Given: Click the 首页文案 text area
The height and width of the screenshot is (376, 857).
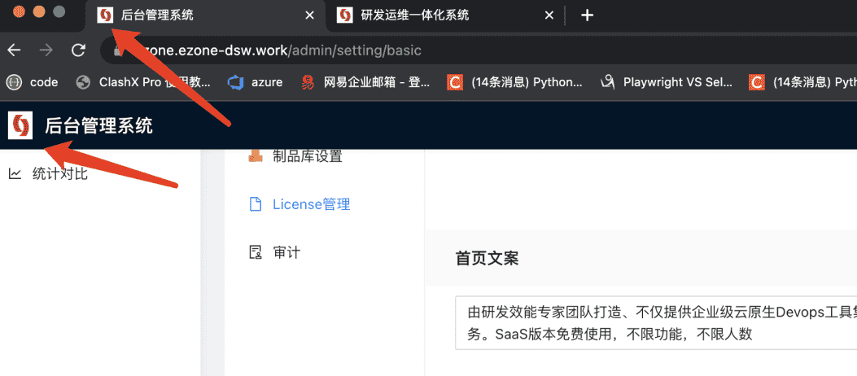Looking at the screenshot, I should pos(651,323).
